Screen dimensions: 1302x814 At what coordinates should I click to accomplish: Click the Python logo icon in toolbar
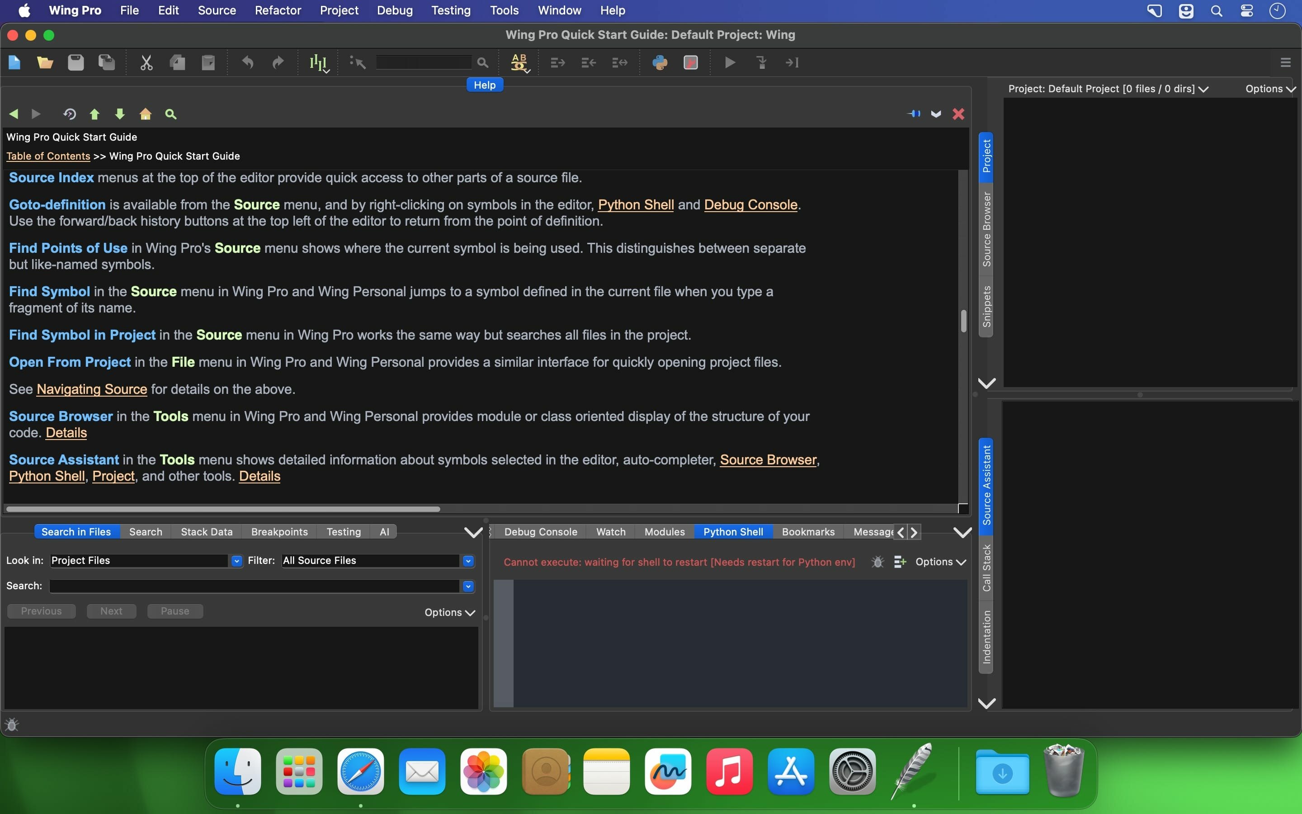coord(660,62)
